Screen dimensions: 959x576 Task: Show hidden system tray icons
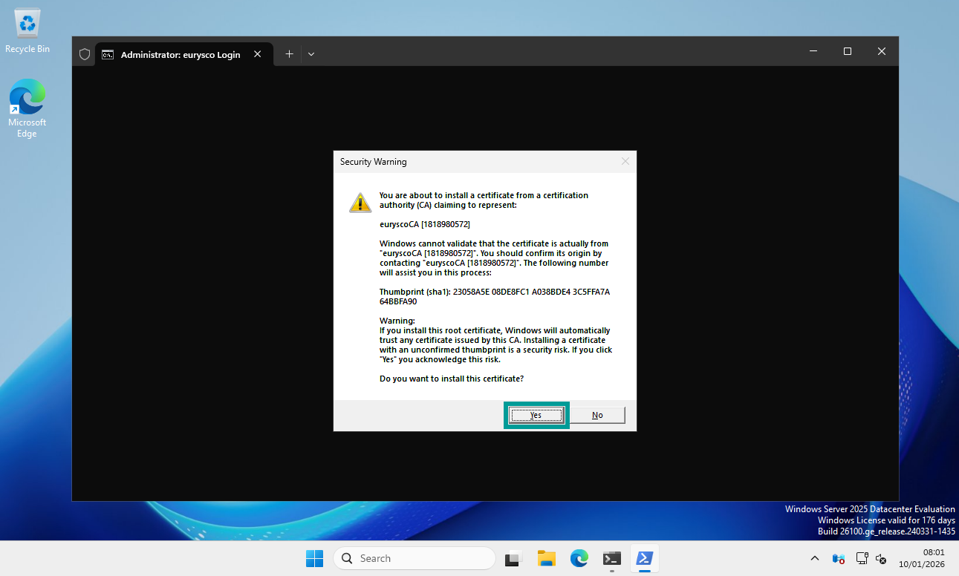(815, 558)
